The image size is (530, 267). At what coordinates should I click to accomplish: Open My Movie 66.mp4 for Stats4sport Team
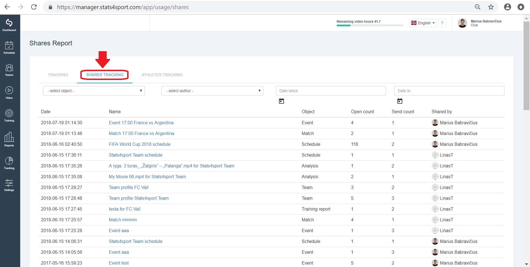point(147,177)
